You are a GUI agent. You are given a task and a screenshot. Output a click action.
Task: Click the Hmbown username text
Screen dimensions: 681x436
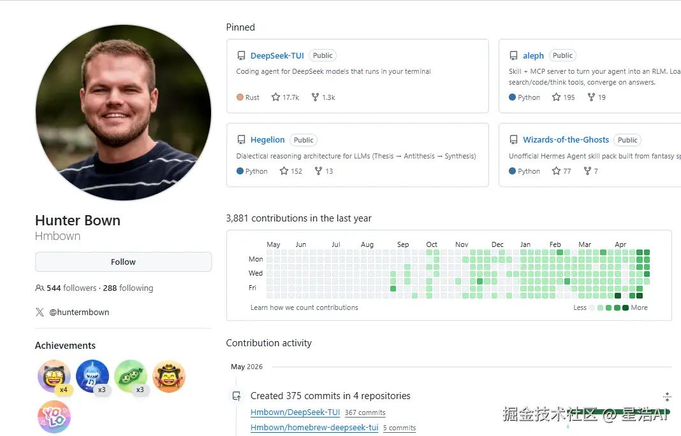[x=58, y=236]
